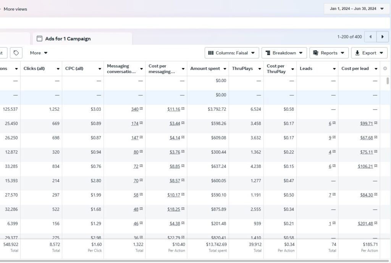The height and width of the screenshot is (263, 391).
Task: Click the footnote icon beside $75.11
Action: coord(376,152)
